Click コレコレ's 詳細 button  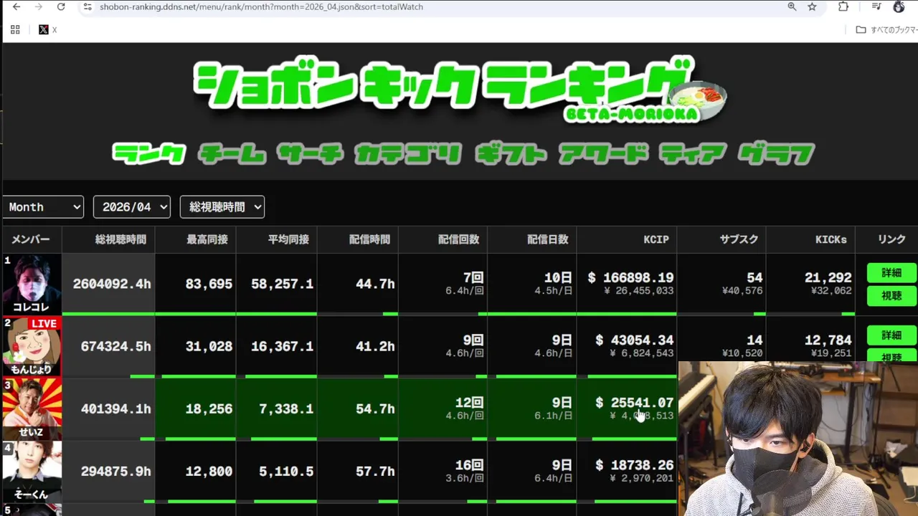pos(891,272)
